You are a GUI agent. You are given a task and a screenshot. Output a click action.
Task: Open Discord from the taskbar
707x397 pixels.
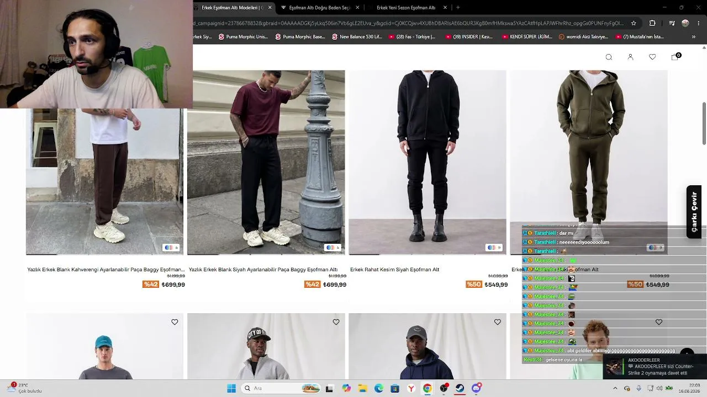click(476, 388)
